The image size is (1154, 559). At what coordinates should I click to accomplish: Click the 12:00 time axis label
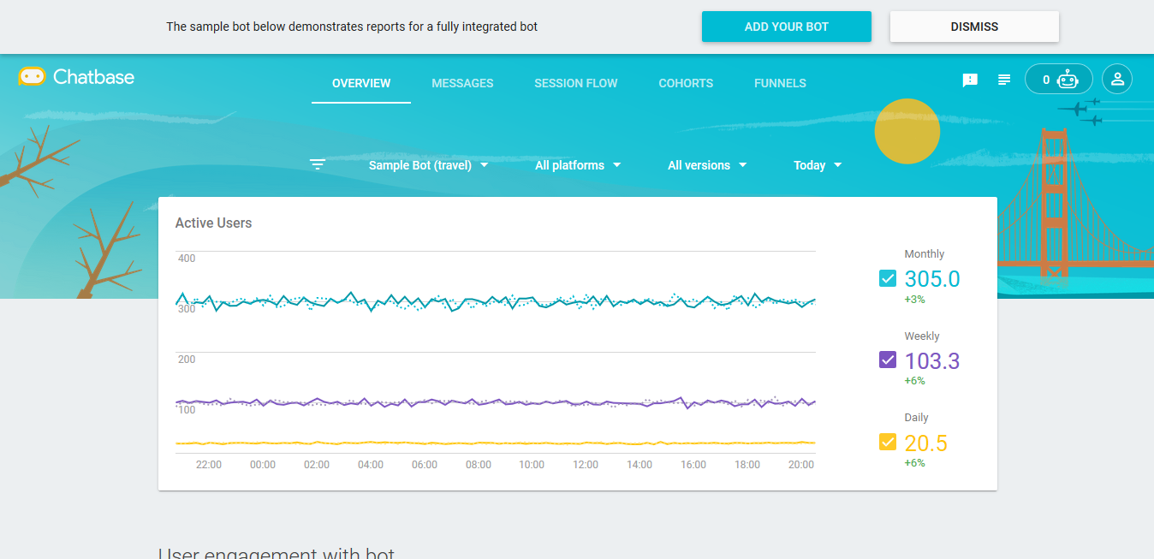pos(586,465)
